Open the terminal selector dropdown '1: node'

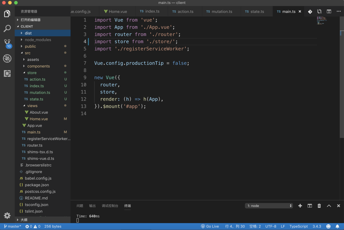[269, 206]
